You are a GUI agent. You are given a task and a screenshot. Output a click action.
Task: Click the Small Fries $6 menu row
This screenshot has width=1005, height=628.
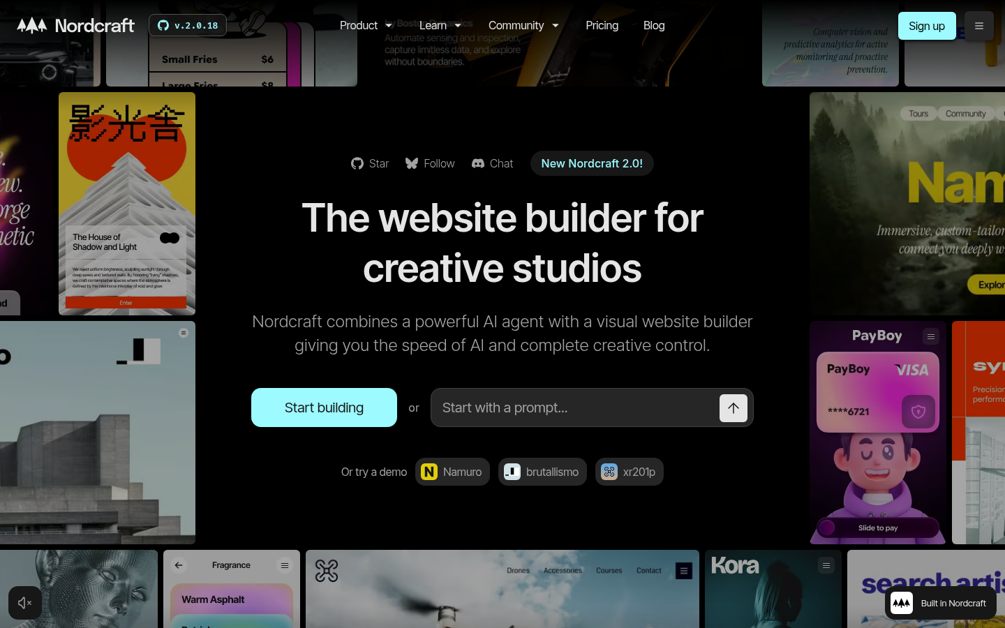218,59
